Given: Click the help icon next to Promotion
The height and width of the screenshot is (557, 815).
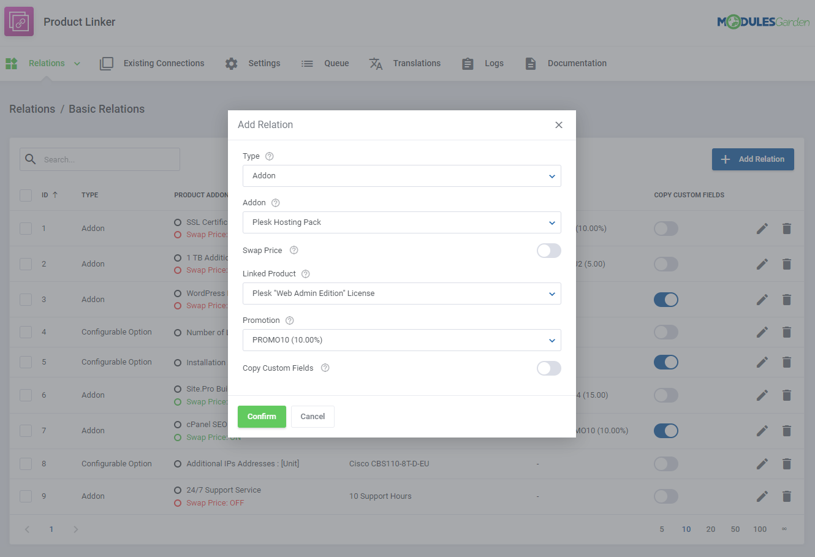Looking at the screenshot, I should point(290,320).
